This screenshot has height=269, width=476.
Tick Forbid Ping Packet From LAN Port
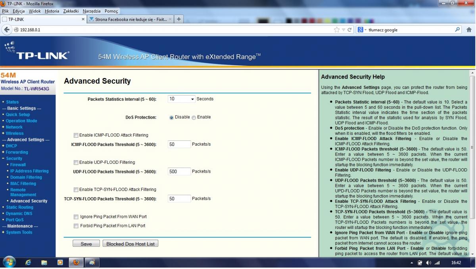coord(76,226)
